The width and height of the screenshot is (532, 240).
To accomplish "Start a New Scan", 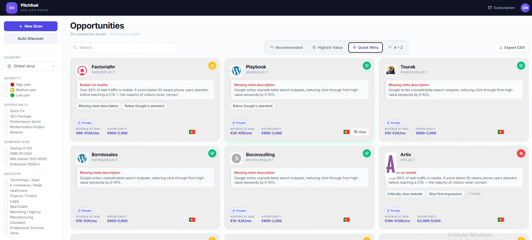I will click(x=31, y=26).
